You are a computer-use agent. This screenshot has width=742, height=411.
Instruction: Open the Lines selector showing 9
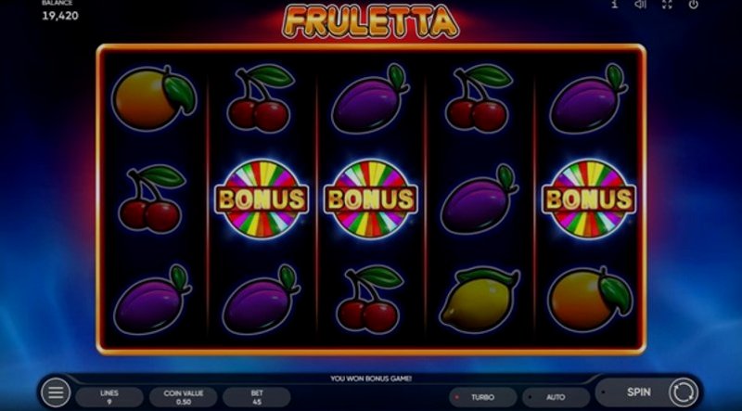coord(109,397)
